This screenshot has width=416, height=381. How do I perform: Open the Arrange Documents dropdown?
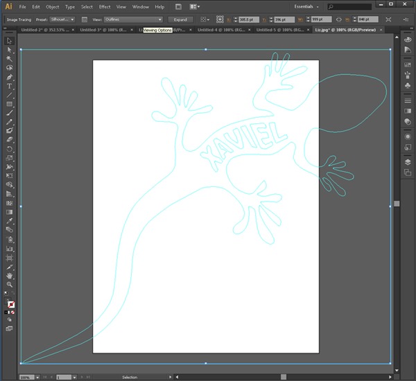click(x=195, y=7)
